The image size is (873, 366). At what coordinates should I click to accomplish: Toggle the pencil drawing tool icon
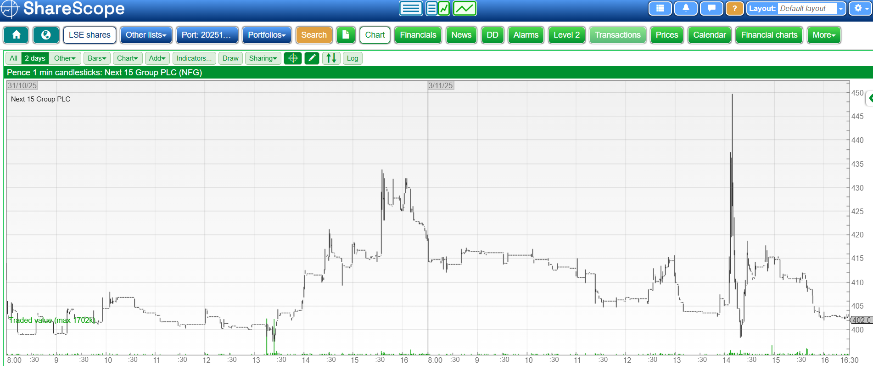[x=312, y=58]
